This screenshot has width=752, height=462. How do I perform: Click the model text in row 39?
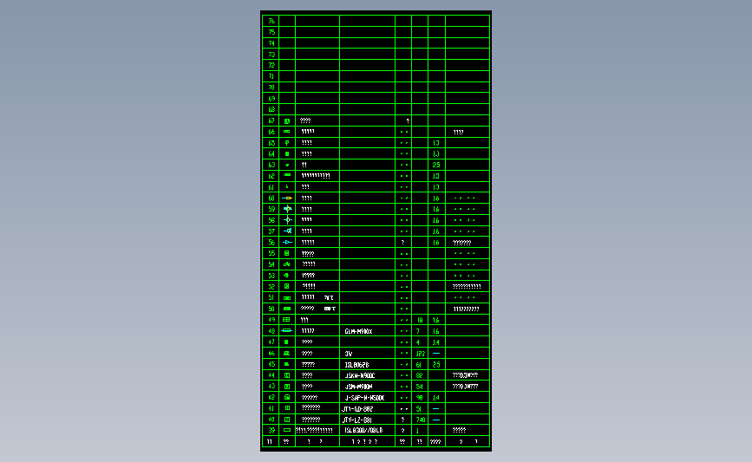[x=363, y=431]
